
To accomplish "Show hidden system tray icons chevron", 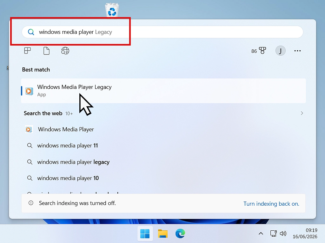I will (x=261, y=234).
